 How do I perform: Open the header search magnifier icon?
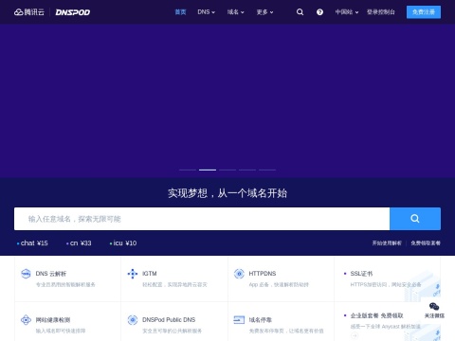click(300, 12)
